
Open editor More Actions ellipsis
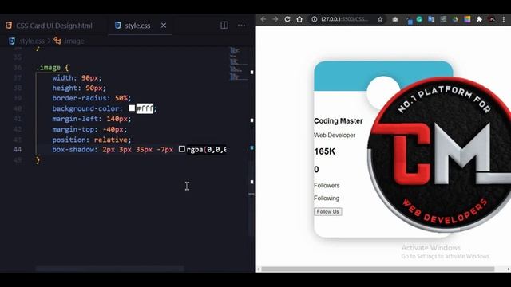[241, 25]
